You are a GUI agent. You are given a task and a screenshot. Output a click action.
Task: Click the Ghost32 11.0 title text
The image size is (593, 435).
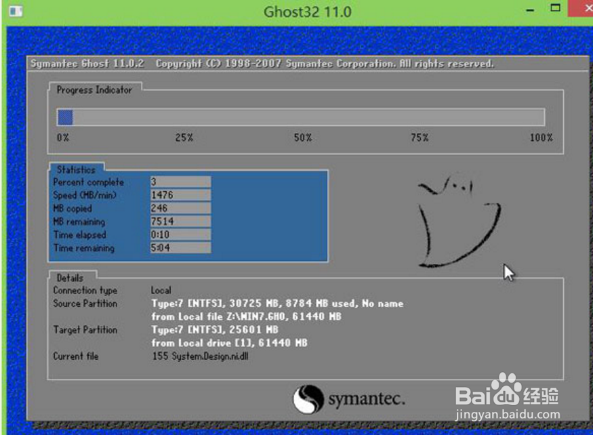[x=308, y=12]
